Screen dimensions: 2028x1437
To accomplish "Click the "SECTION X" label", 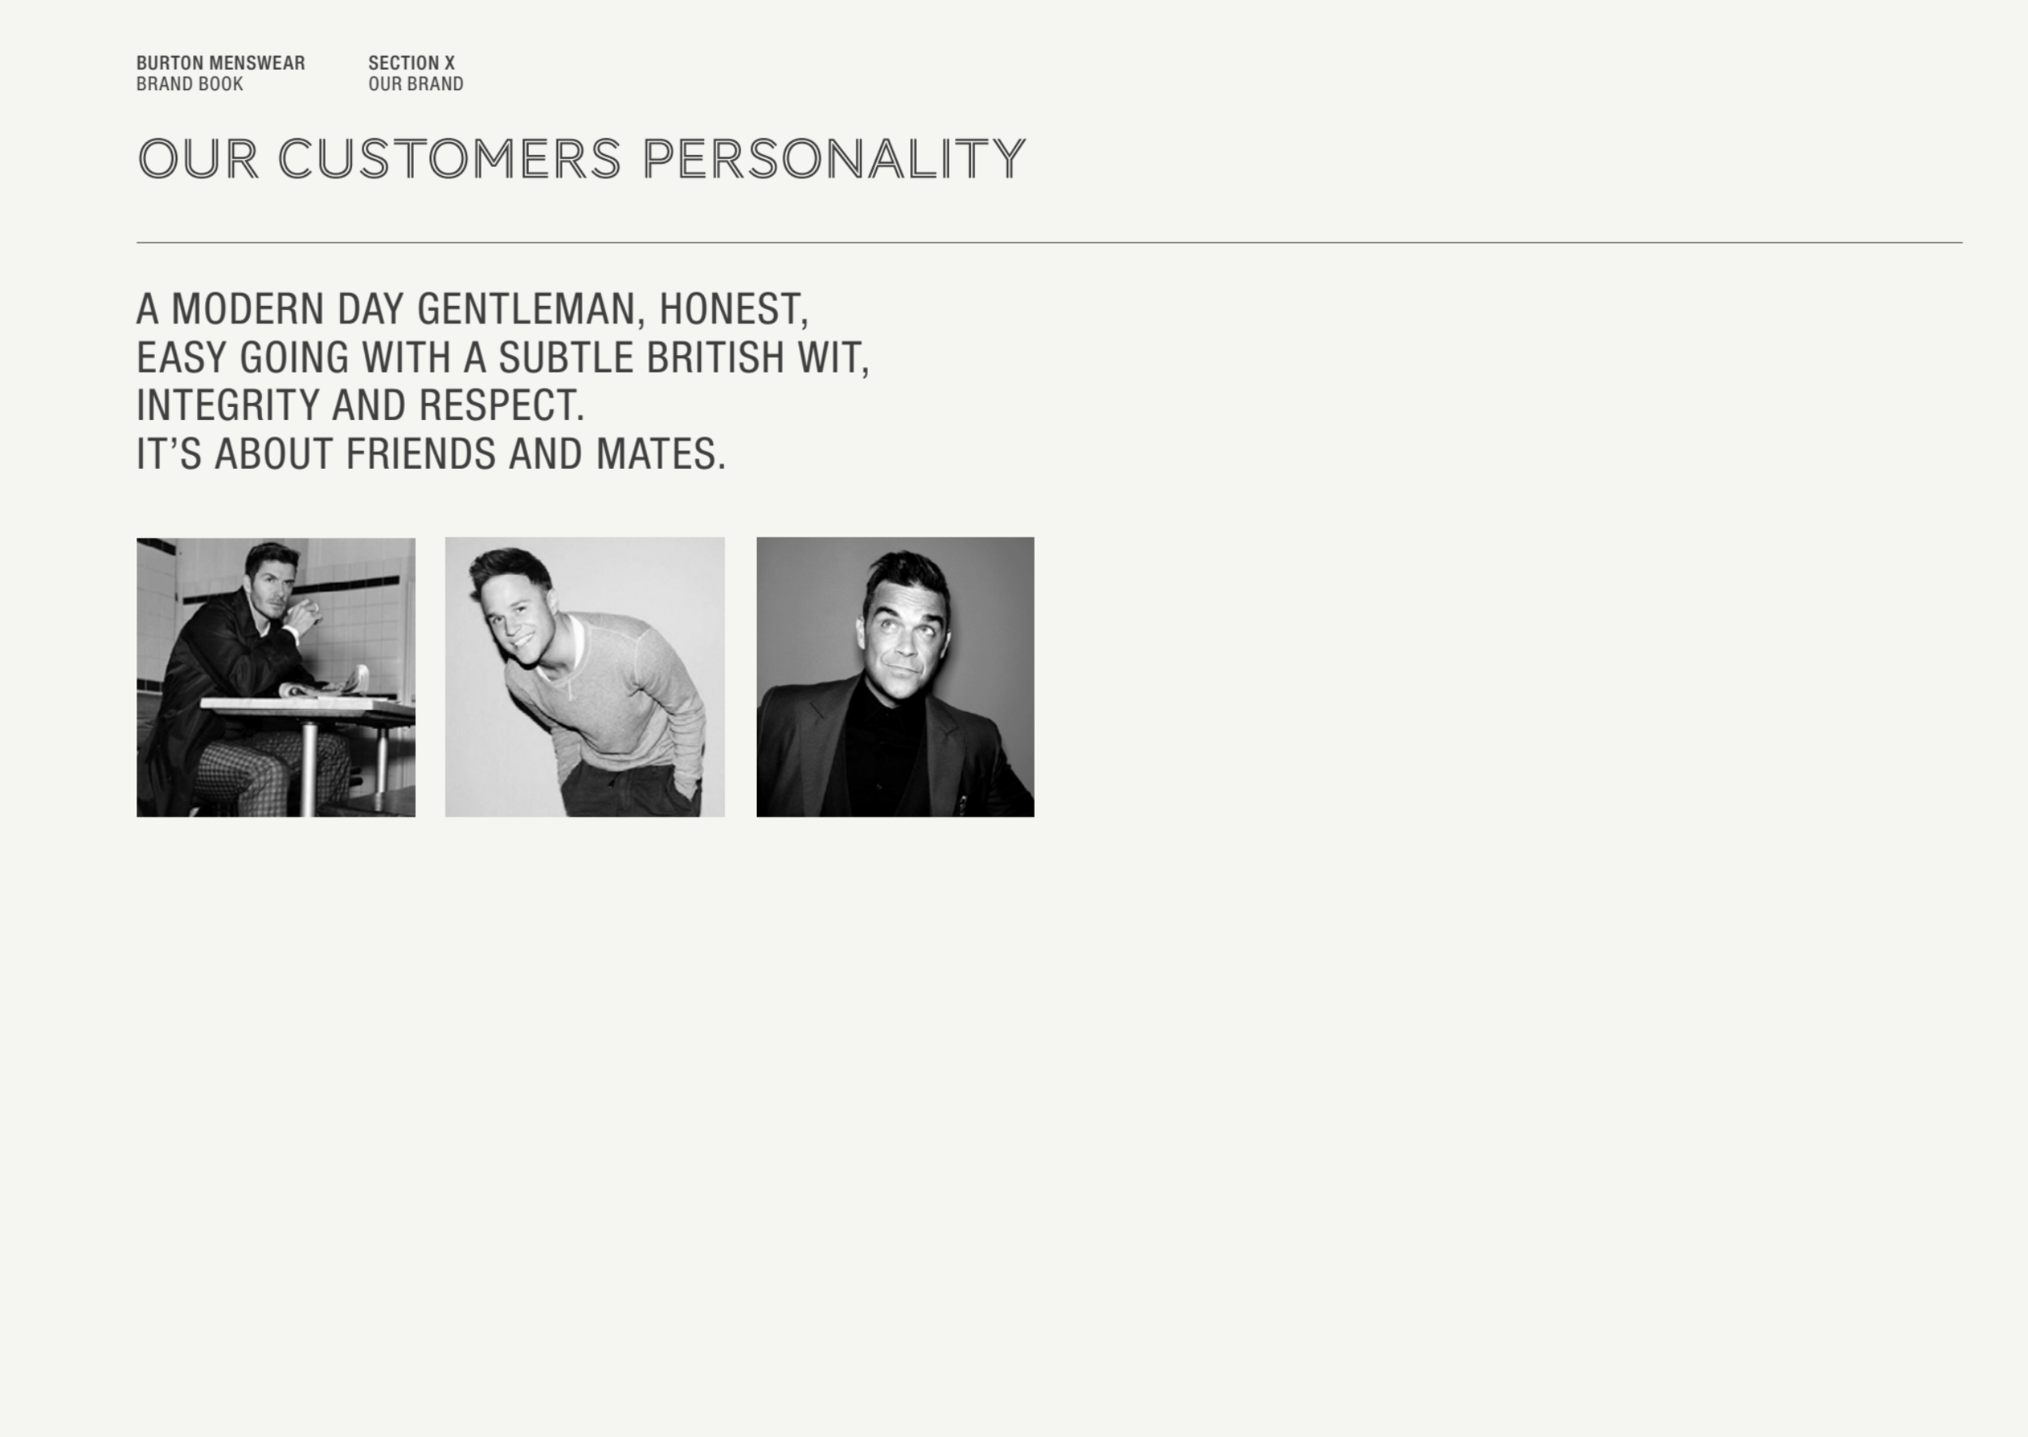I will pos(411,62).
